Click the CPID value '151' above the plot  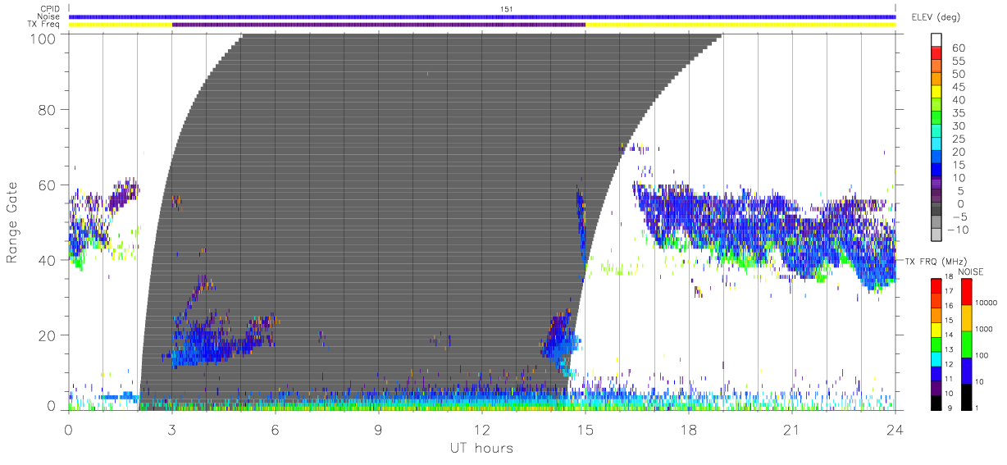point(506,9)
